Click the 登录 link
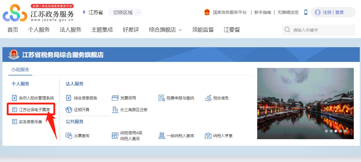 pos(339,12)
